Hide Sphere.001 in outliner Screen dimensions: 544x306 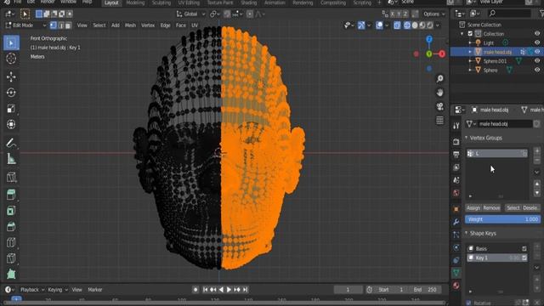(x=537, y=60)
